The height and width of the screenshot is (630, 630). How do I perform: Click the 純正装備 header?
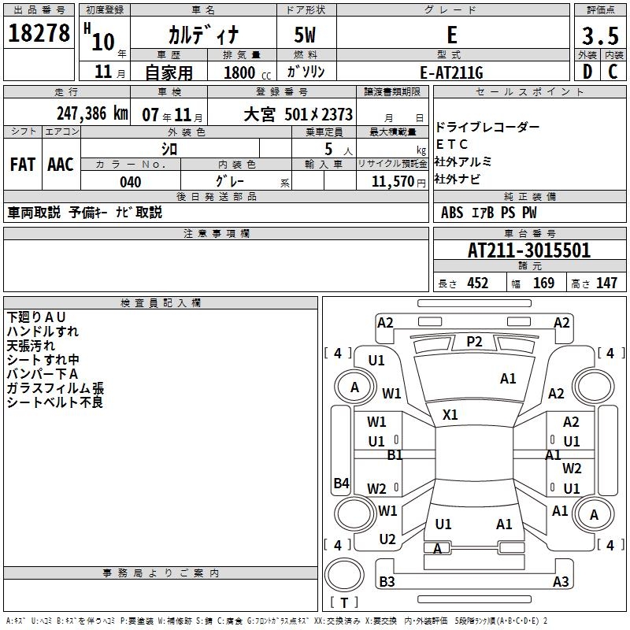(529, 196)
